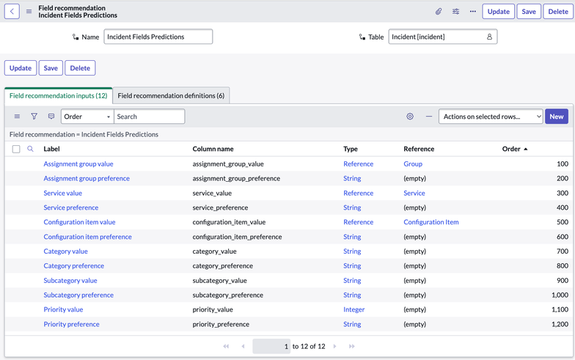This screenshot has height=360, width=575.
Task: Open the Assignment group preference record
Action: click(87, 179)
